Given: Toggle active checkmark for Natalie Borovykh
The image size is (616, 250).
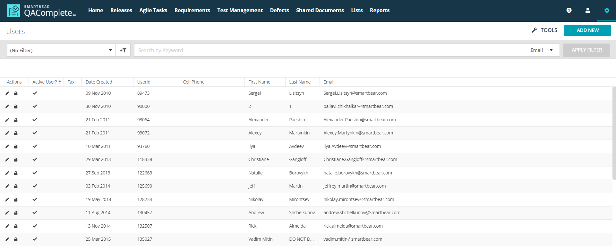Looking at the screenshot, I should [x=35, y=173].
